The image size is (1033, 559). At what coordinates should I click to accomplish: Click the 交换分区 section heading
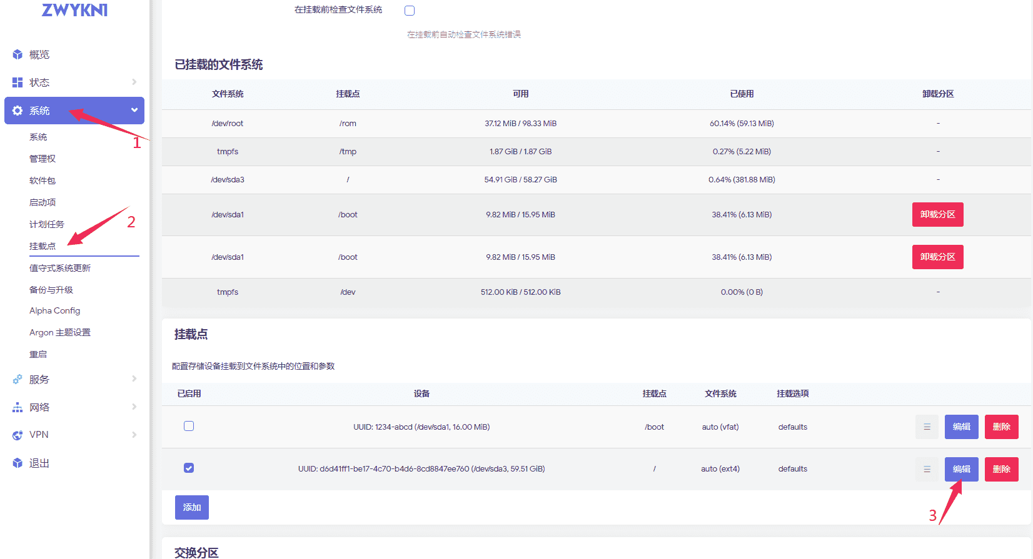196,553
